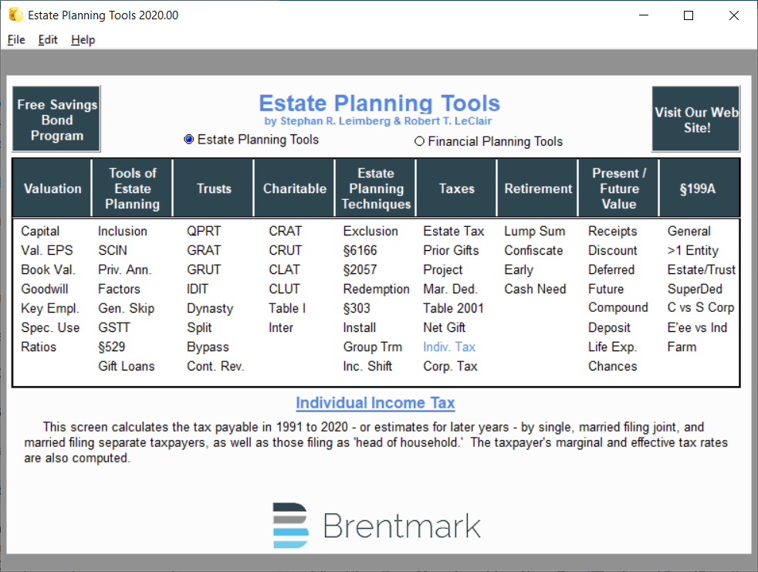The width and height of the screenshot is (758, 572).
Task: Select the Goodwill valuation tool
Action: tap(48, 289)
